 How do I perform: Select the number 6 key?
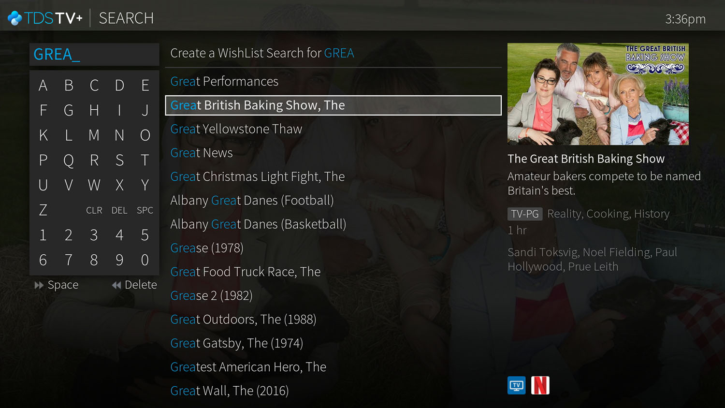pyautogui.click(x=43, y=260)
